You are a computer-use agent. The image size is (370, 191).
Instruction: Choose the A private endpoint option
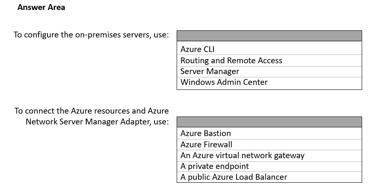pyautogui.click(x=214, y=166)
